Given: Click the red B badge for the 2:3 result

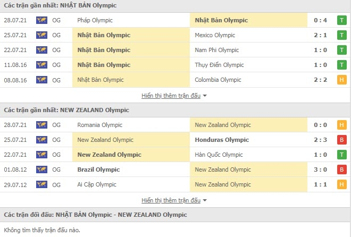Looking at the screenshot, I should pyautogui.click(x=341, y=140).
